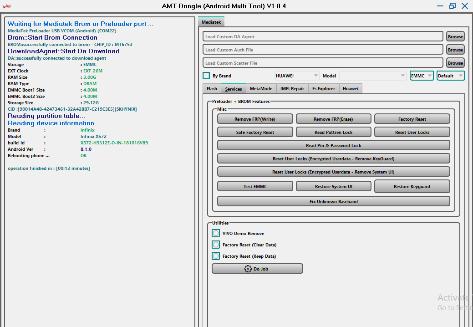Open the Default option dropdown
The image size is (473, 327).
pyautogui.click(x=450, y=76)
